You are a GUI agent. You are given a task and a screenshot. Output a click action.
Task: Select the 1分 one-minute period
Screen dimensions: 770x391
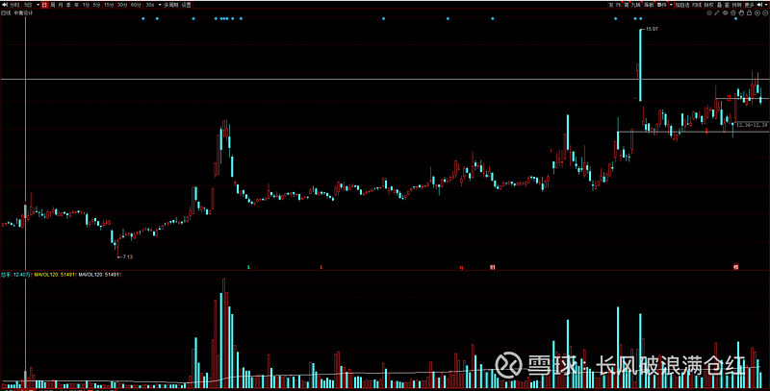tap(86, 5)
